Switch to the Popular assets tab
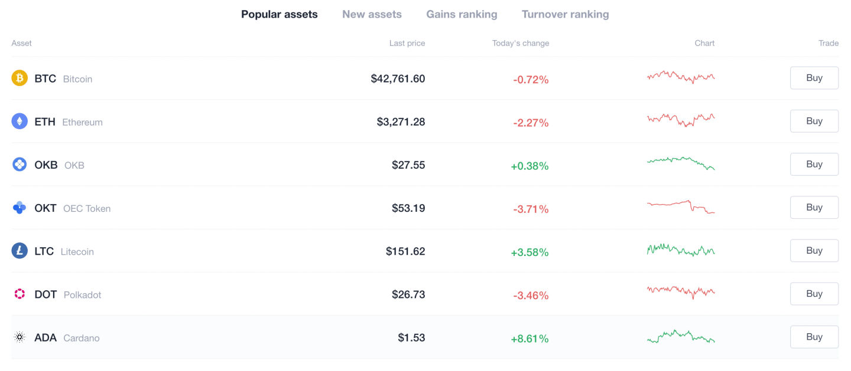This screenshot has width=851, height=371. click(x=280, y=14)
